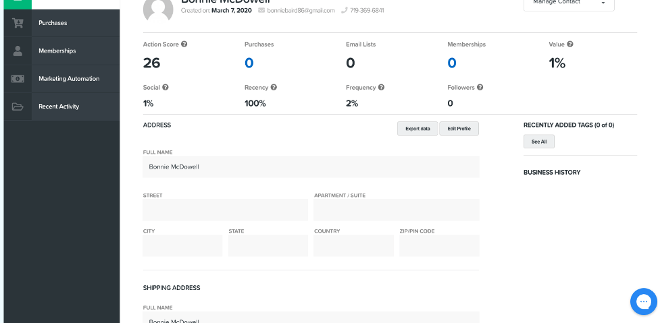The height and width of the screenshot is (323, 658).
Task: Click the Purchases count value link
Action: coord(249,63)
